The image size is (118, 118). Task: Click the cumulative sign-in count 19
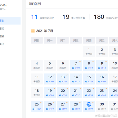click(66, 17)
